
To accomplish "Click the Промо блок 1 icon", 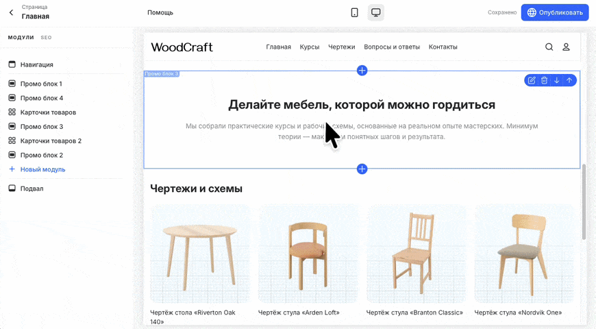I will [x=12, y=84].
